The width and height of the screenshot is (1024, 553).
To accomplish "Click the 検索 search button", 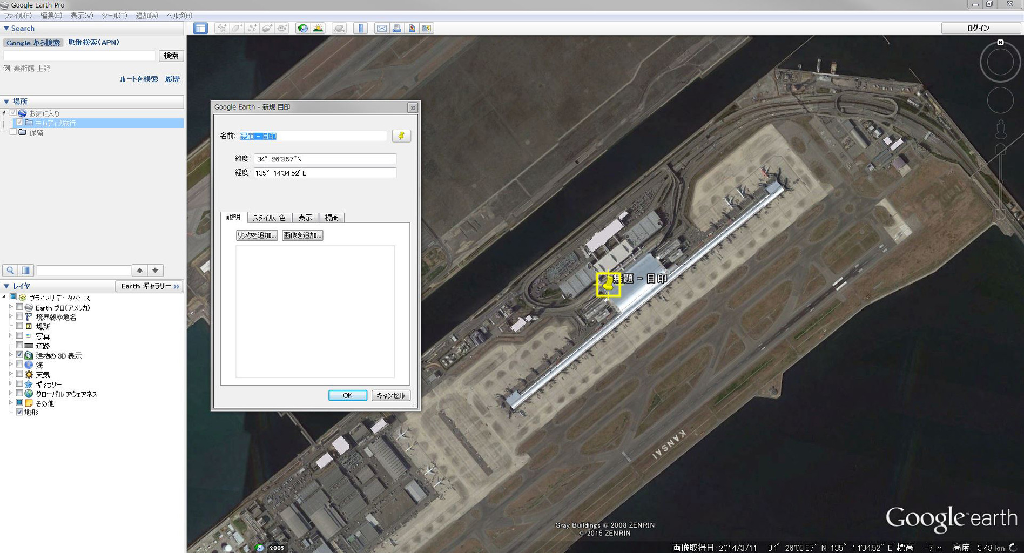I will pyautogui.click(x=171, y=56).
